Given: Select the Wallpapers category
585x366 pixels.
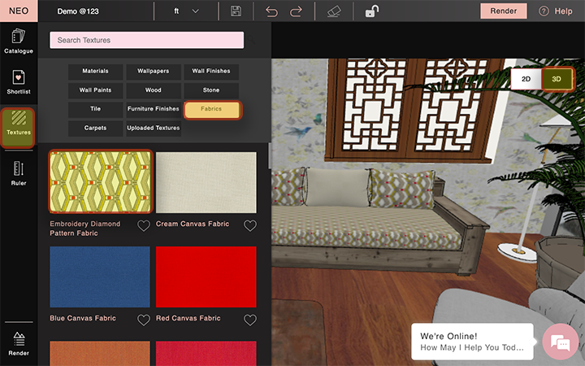Looking at the screenshot, I should pos(154,71).
